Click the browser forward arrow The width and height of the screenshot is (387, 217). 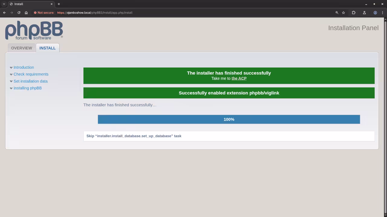(11, 13)
